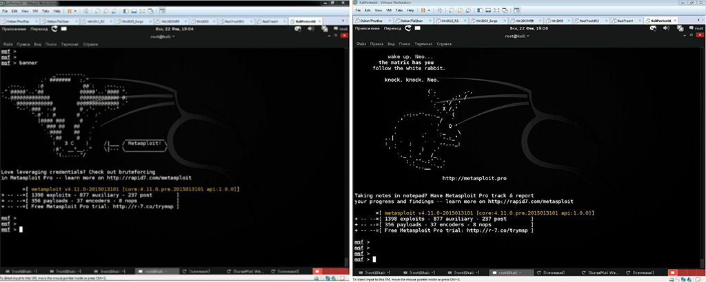706x282 pixels.
Task: Launch Iceweasel from Kali panel in left window
Action: 54,29
